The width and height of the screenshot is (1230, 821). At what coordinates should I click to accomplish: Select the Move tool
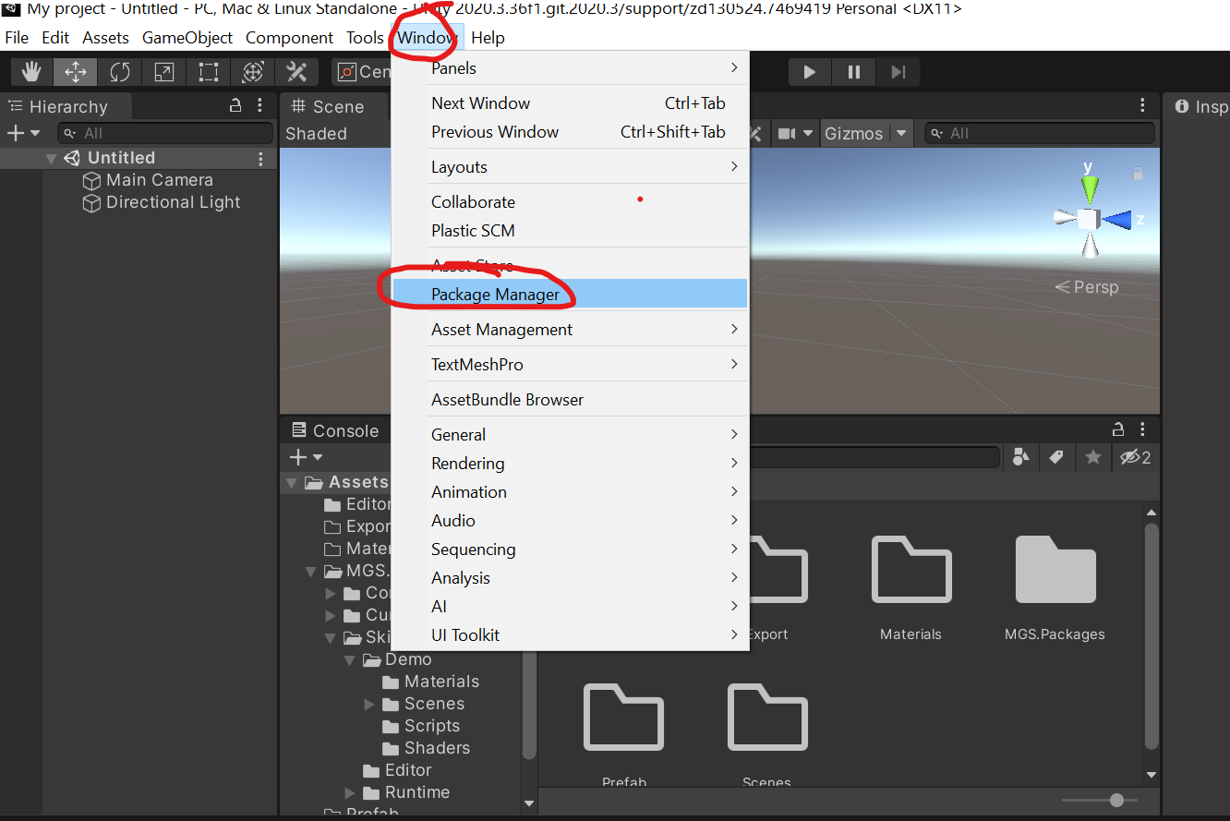76,72
